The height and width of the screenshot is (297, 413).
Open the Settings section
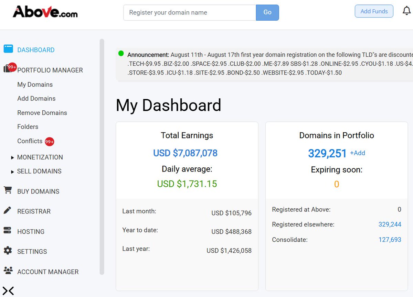pos(32,252)
